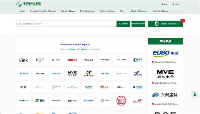Open the DKE logo tile

pos(40,73)
